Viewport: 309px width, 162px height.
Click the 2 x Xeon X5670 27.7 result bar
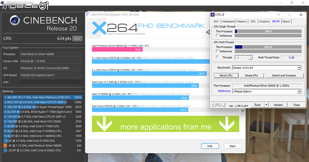point(149,74)
